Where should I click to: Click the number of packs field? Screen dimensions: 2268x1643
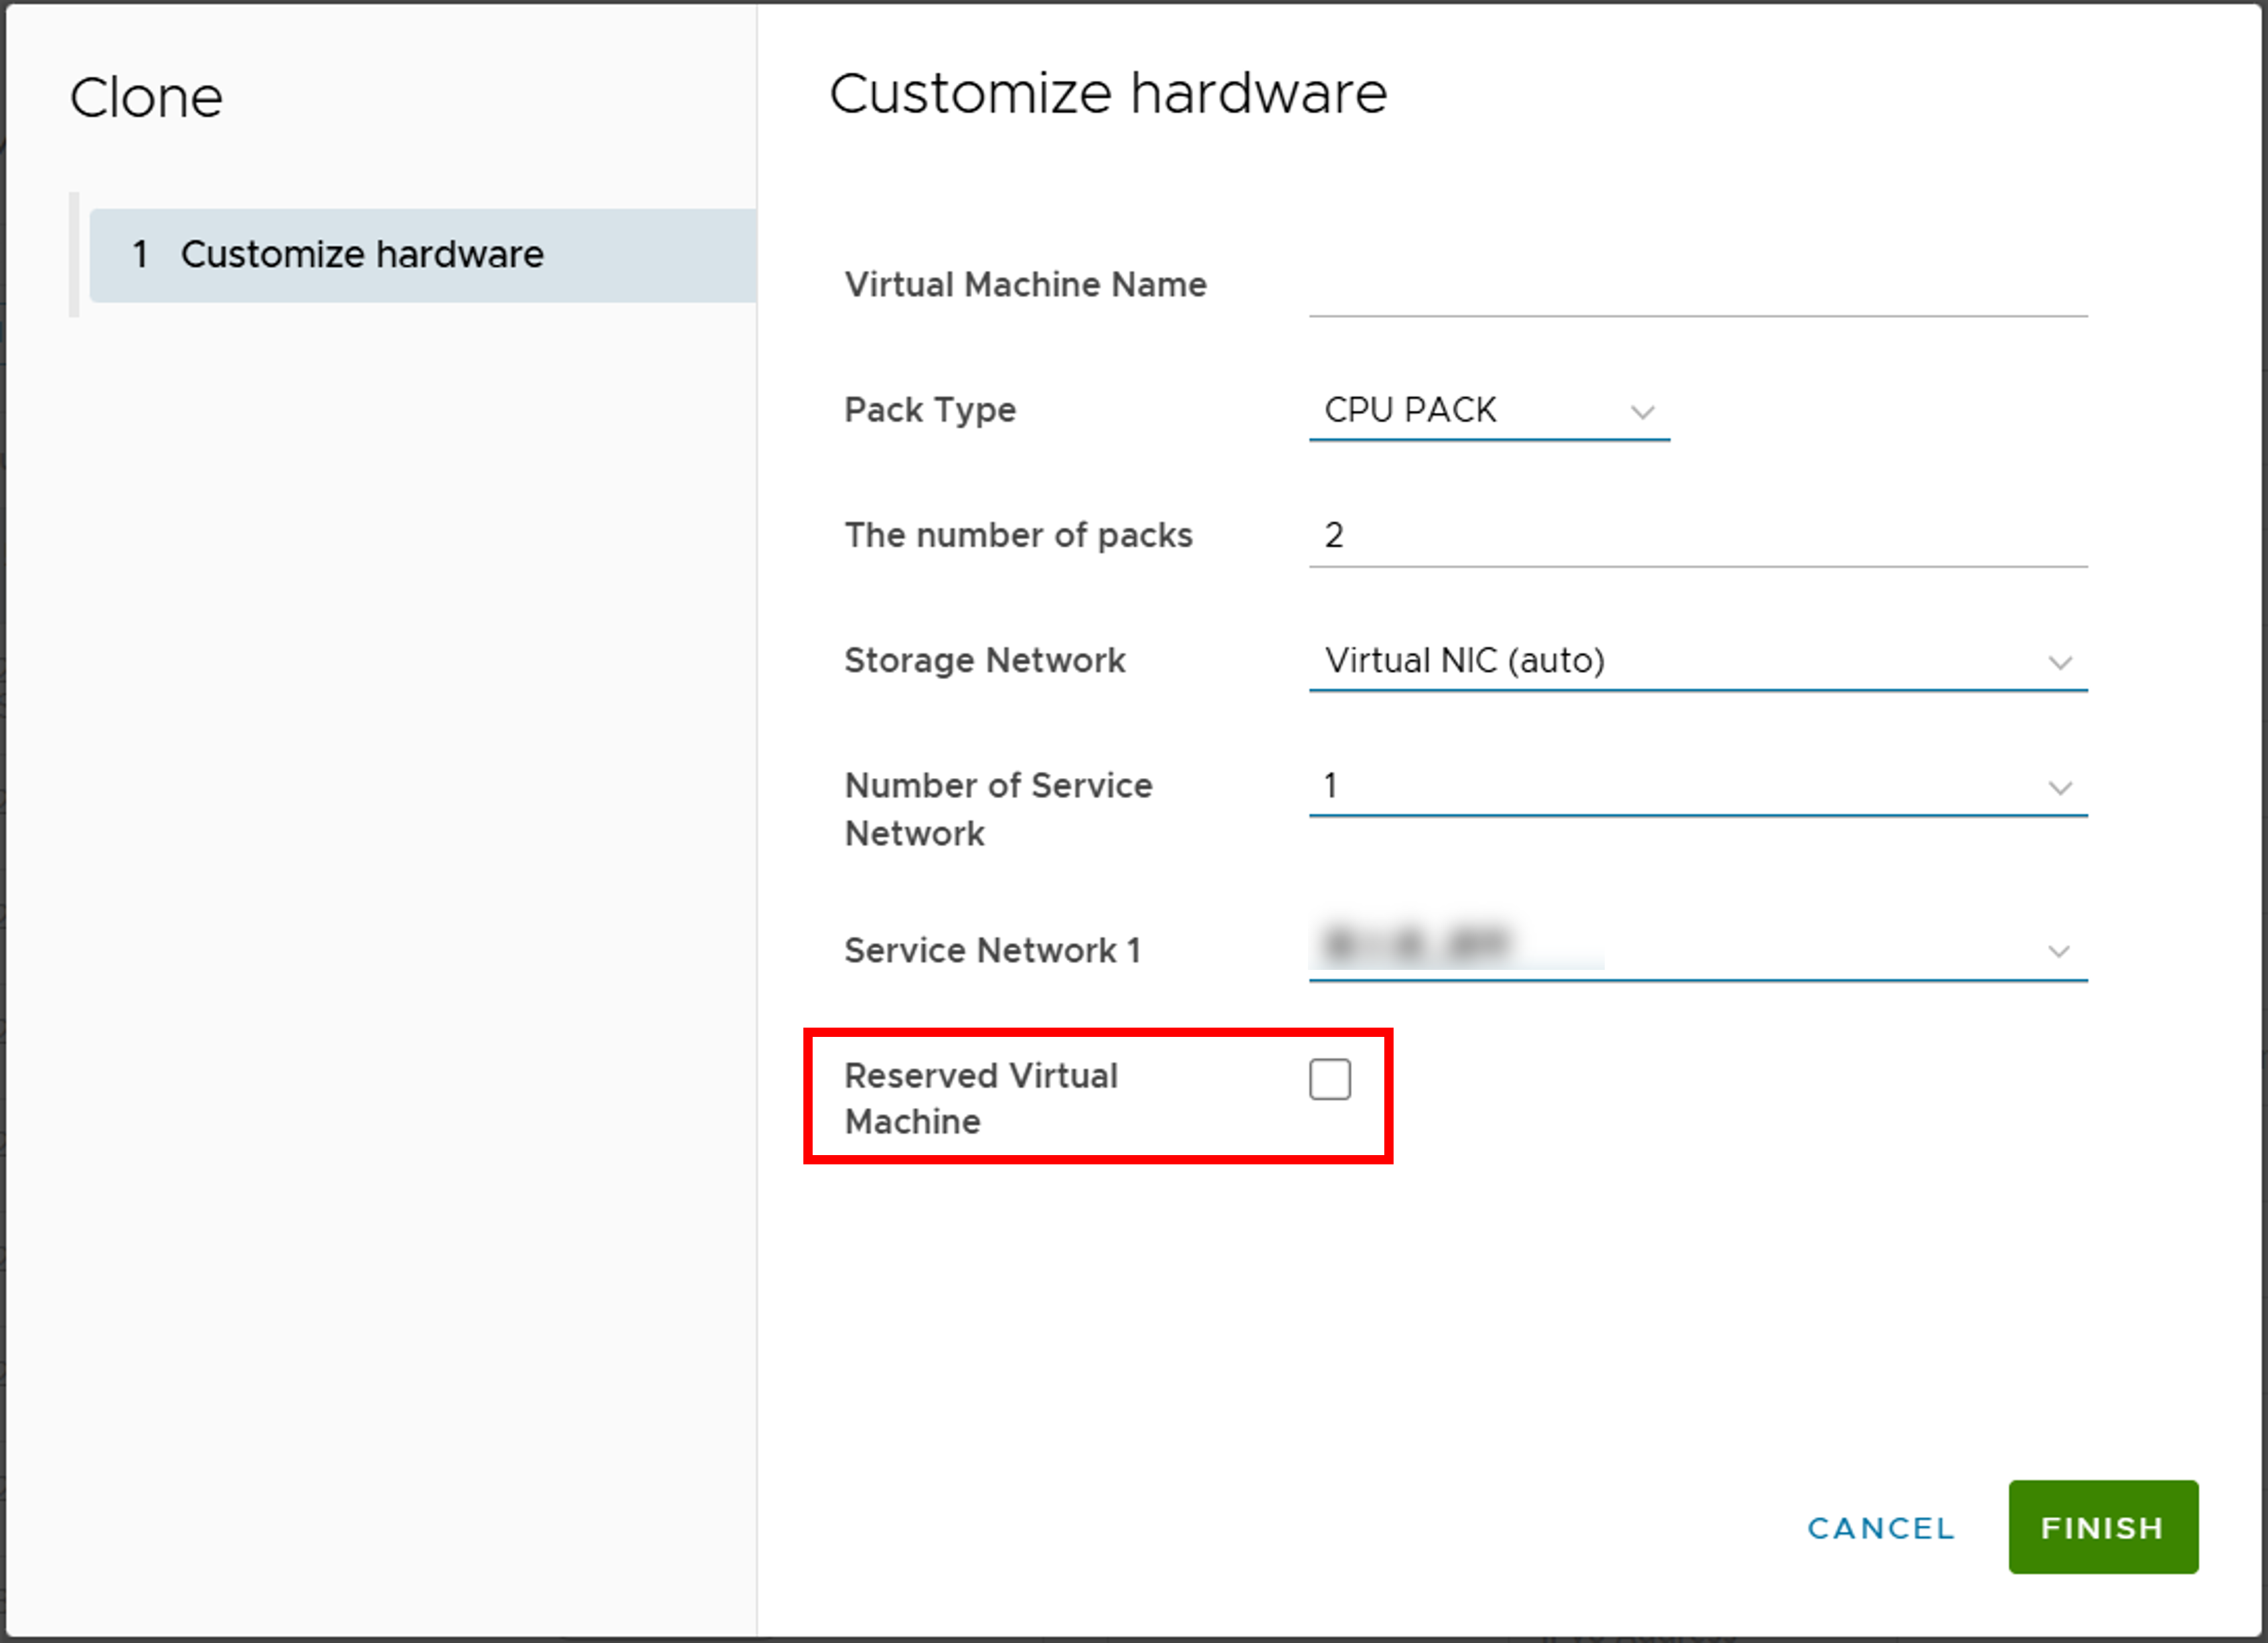(1697, 536)
